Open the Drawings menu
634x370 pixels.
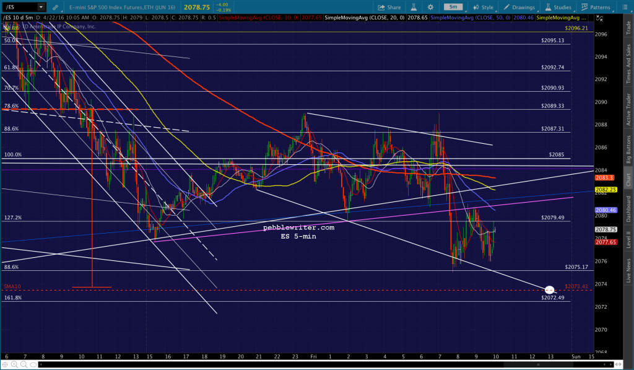coord(519,7)
